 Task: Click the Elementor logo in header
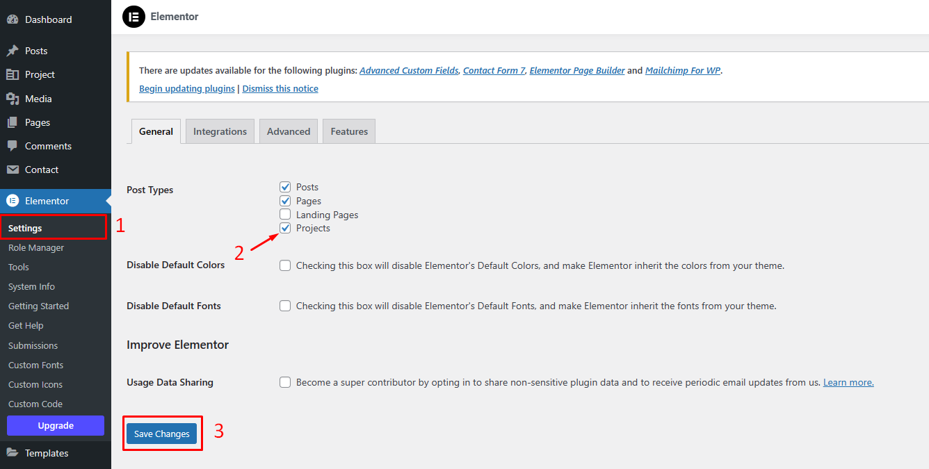pyautogui.click(x=134, y=17)
